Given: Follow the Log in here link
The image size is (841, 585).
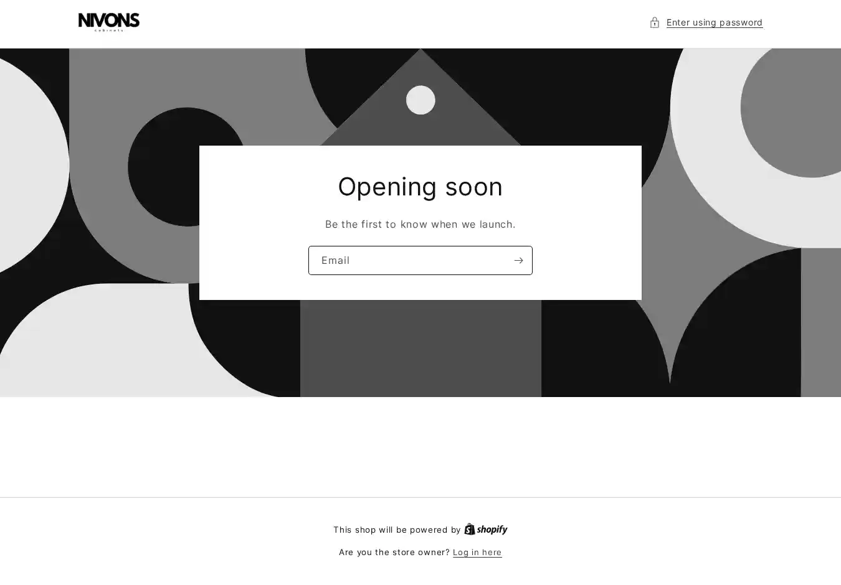Looking at the screenshot, I should [x=477, y=552].
